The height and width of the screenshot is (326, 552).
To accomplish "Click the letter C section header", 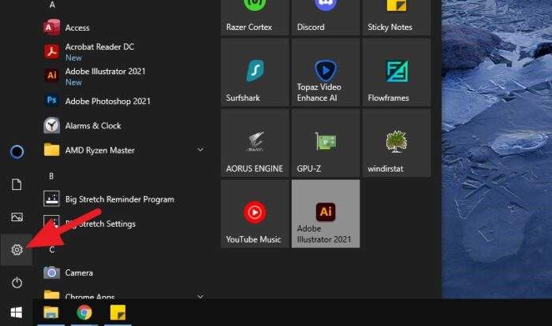I will [x=52, y=250].
